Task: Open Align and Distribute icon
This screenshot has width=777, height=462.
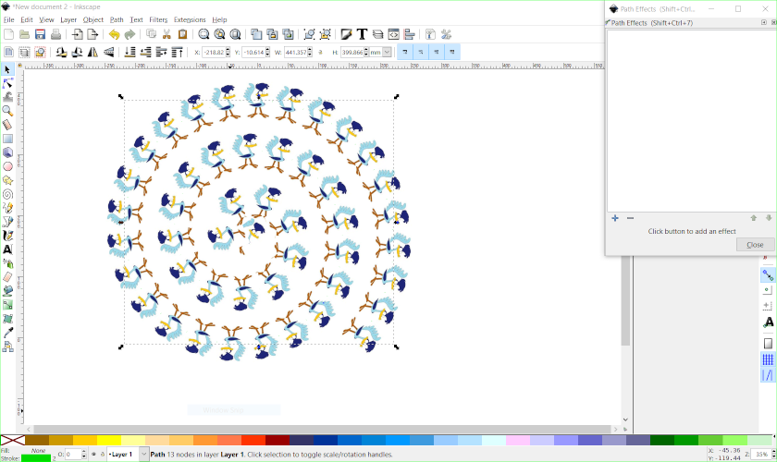Action: [x=409, y=34]
